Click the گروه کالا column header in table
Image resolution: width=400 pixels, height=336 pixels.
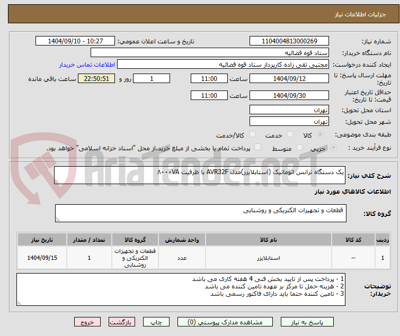tap(135, 240)
